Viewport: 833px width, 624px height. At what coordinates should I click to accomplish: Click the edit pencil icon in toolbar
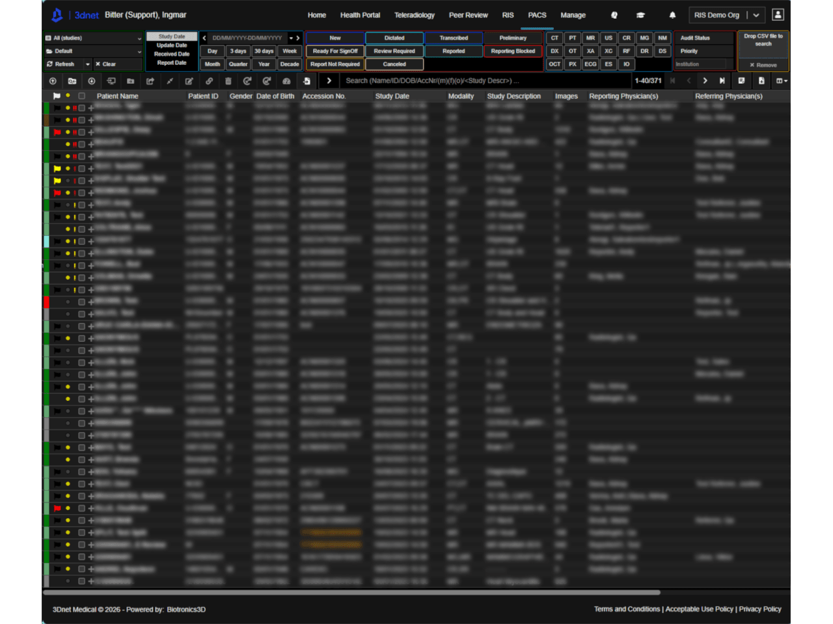pos(189,81)
